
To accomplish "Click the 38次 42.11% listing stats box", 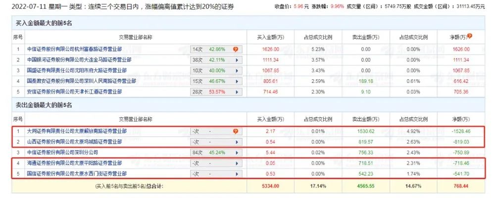I will pos(216,60).
